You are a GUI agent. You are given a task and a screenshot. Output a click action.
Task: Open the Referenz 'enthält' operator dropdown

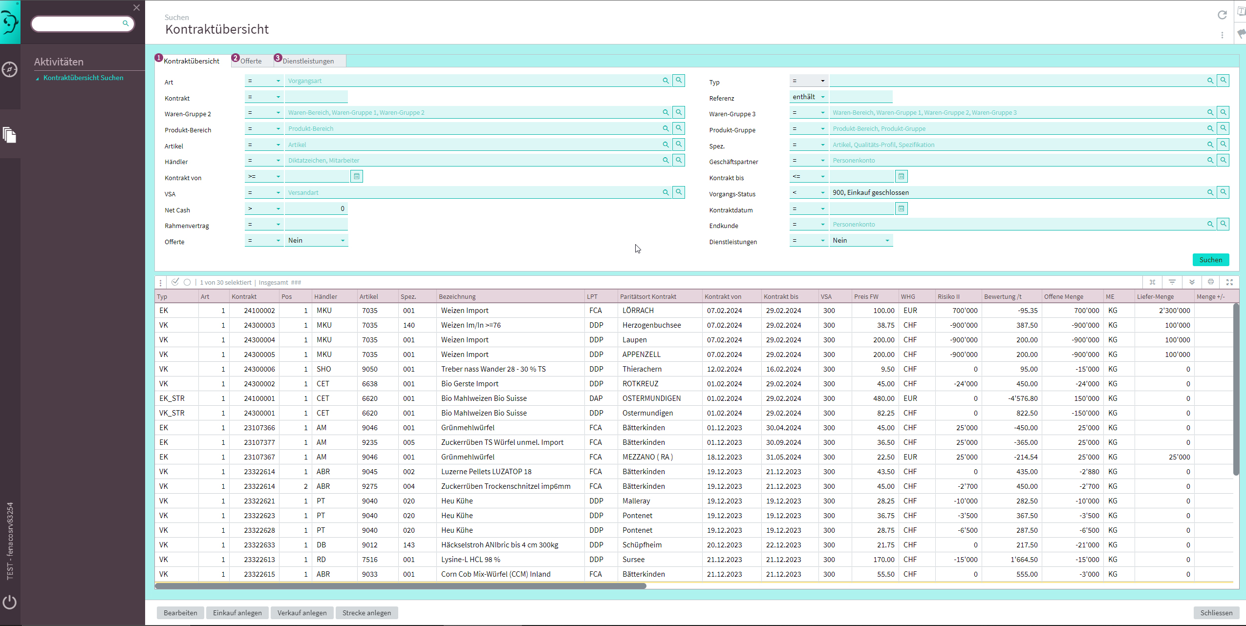[x=809, y=97]
